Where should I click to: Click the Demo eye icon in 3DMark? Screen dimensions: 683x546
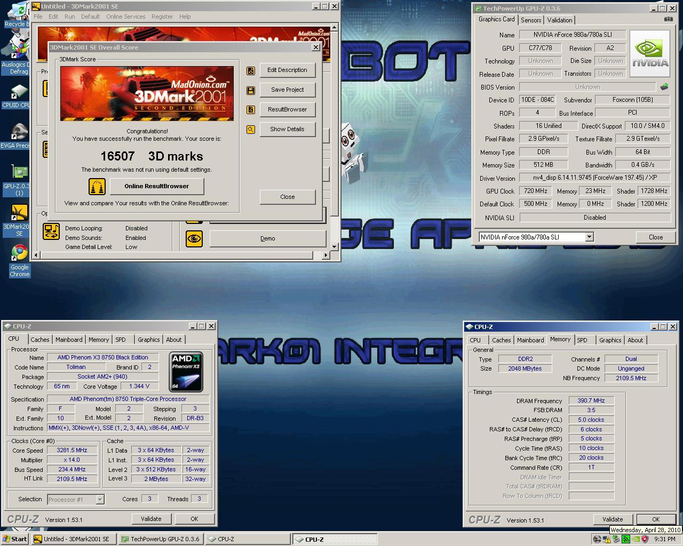pos(194,238)
